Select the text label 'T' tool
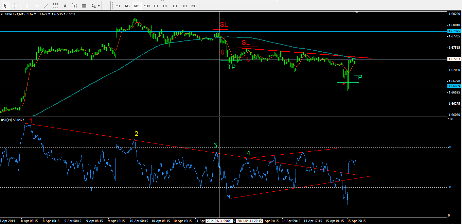462x224 pixels. pyautogui.click(x=75, y=6)
